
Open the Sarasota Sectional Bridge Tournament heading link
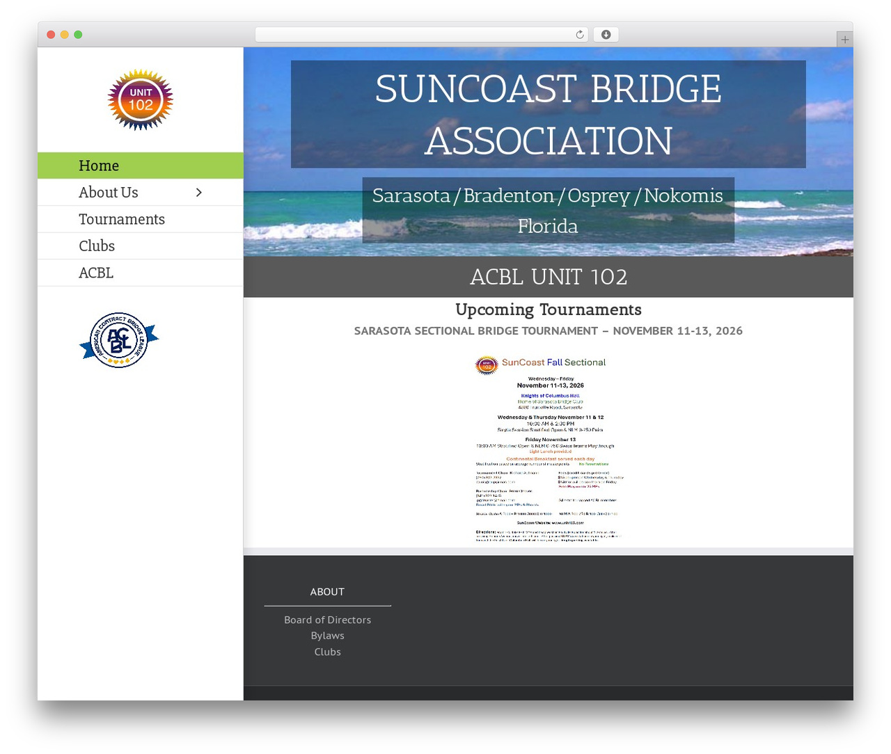[x=548, y=331]
